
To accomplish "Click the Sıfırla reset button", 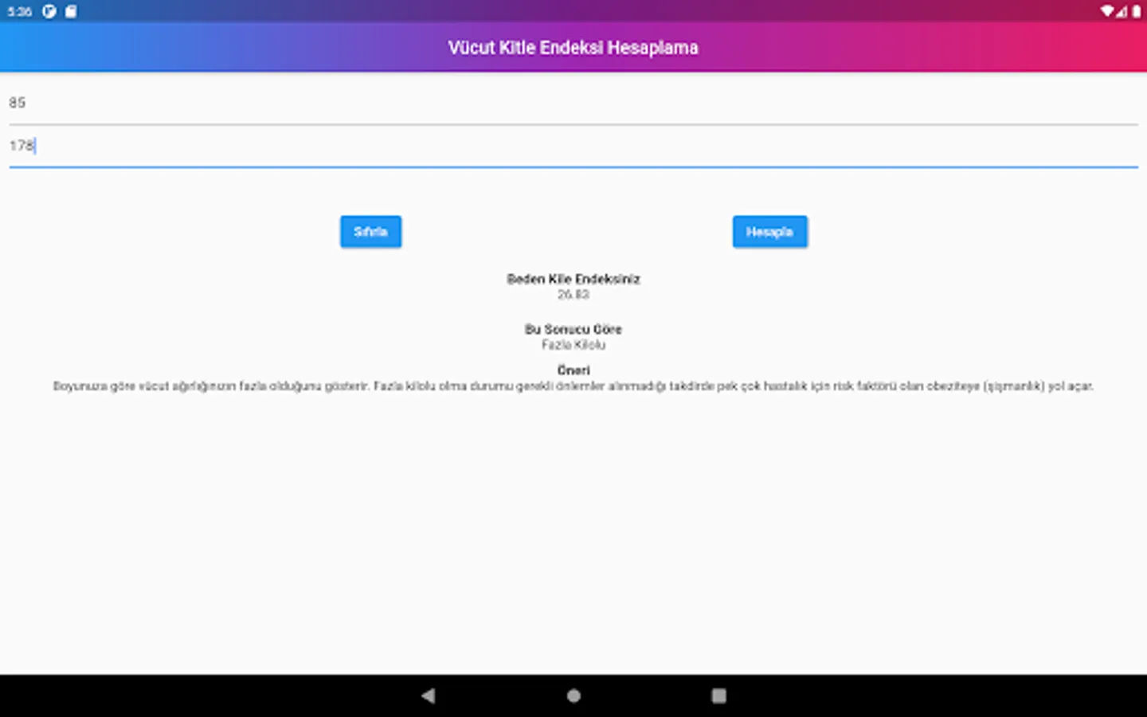I will click(370, 232).
